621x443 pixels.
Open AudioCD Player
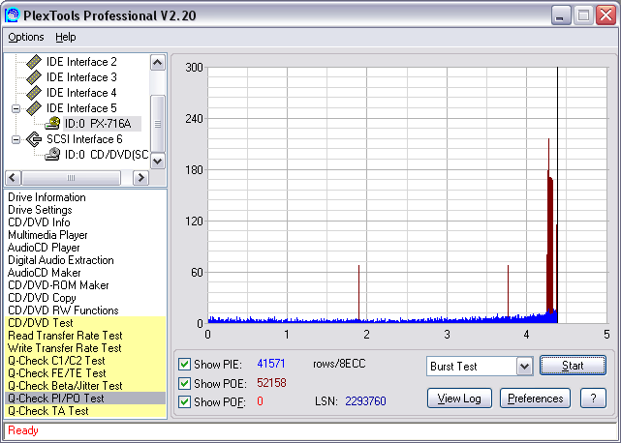[x=44, y=248]
